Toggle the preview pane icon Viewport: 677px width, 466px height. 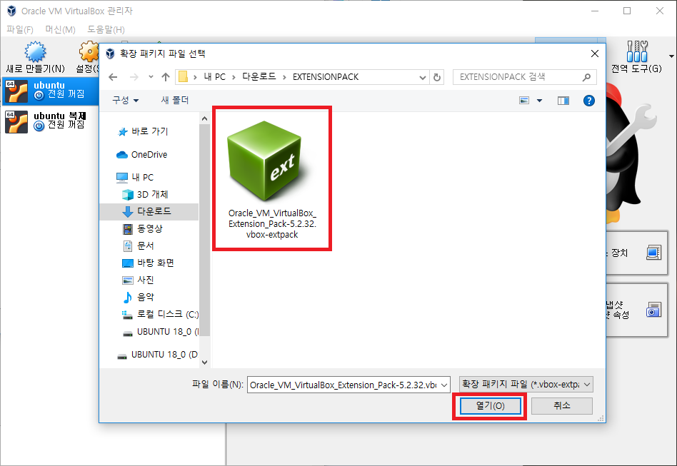pyautogui.click(x=563, y=101)
